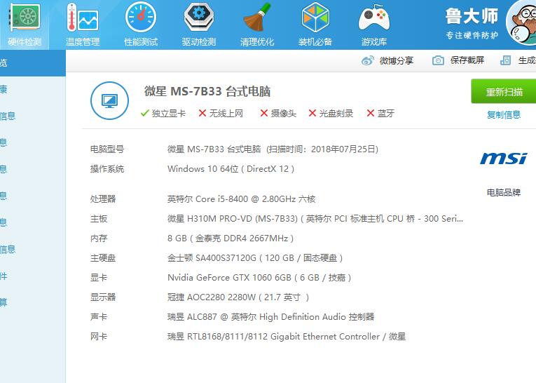
Task: Click the green check next to 独立显卡
Action: (x=144, y=113)
